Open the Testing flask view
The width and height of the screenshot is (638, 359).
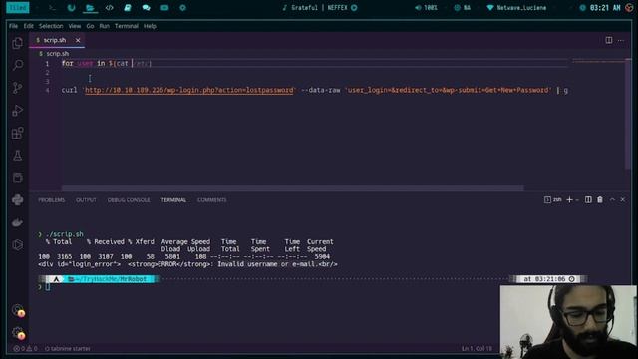coord(18,156)
